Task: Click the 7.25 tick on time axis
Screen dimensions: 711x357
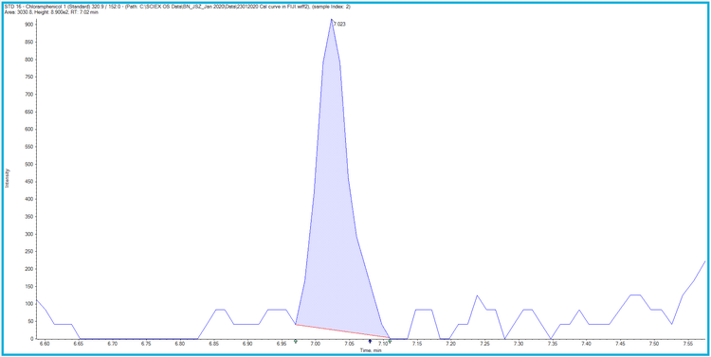Action: pyautogui.click(x=484, y=345)
